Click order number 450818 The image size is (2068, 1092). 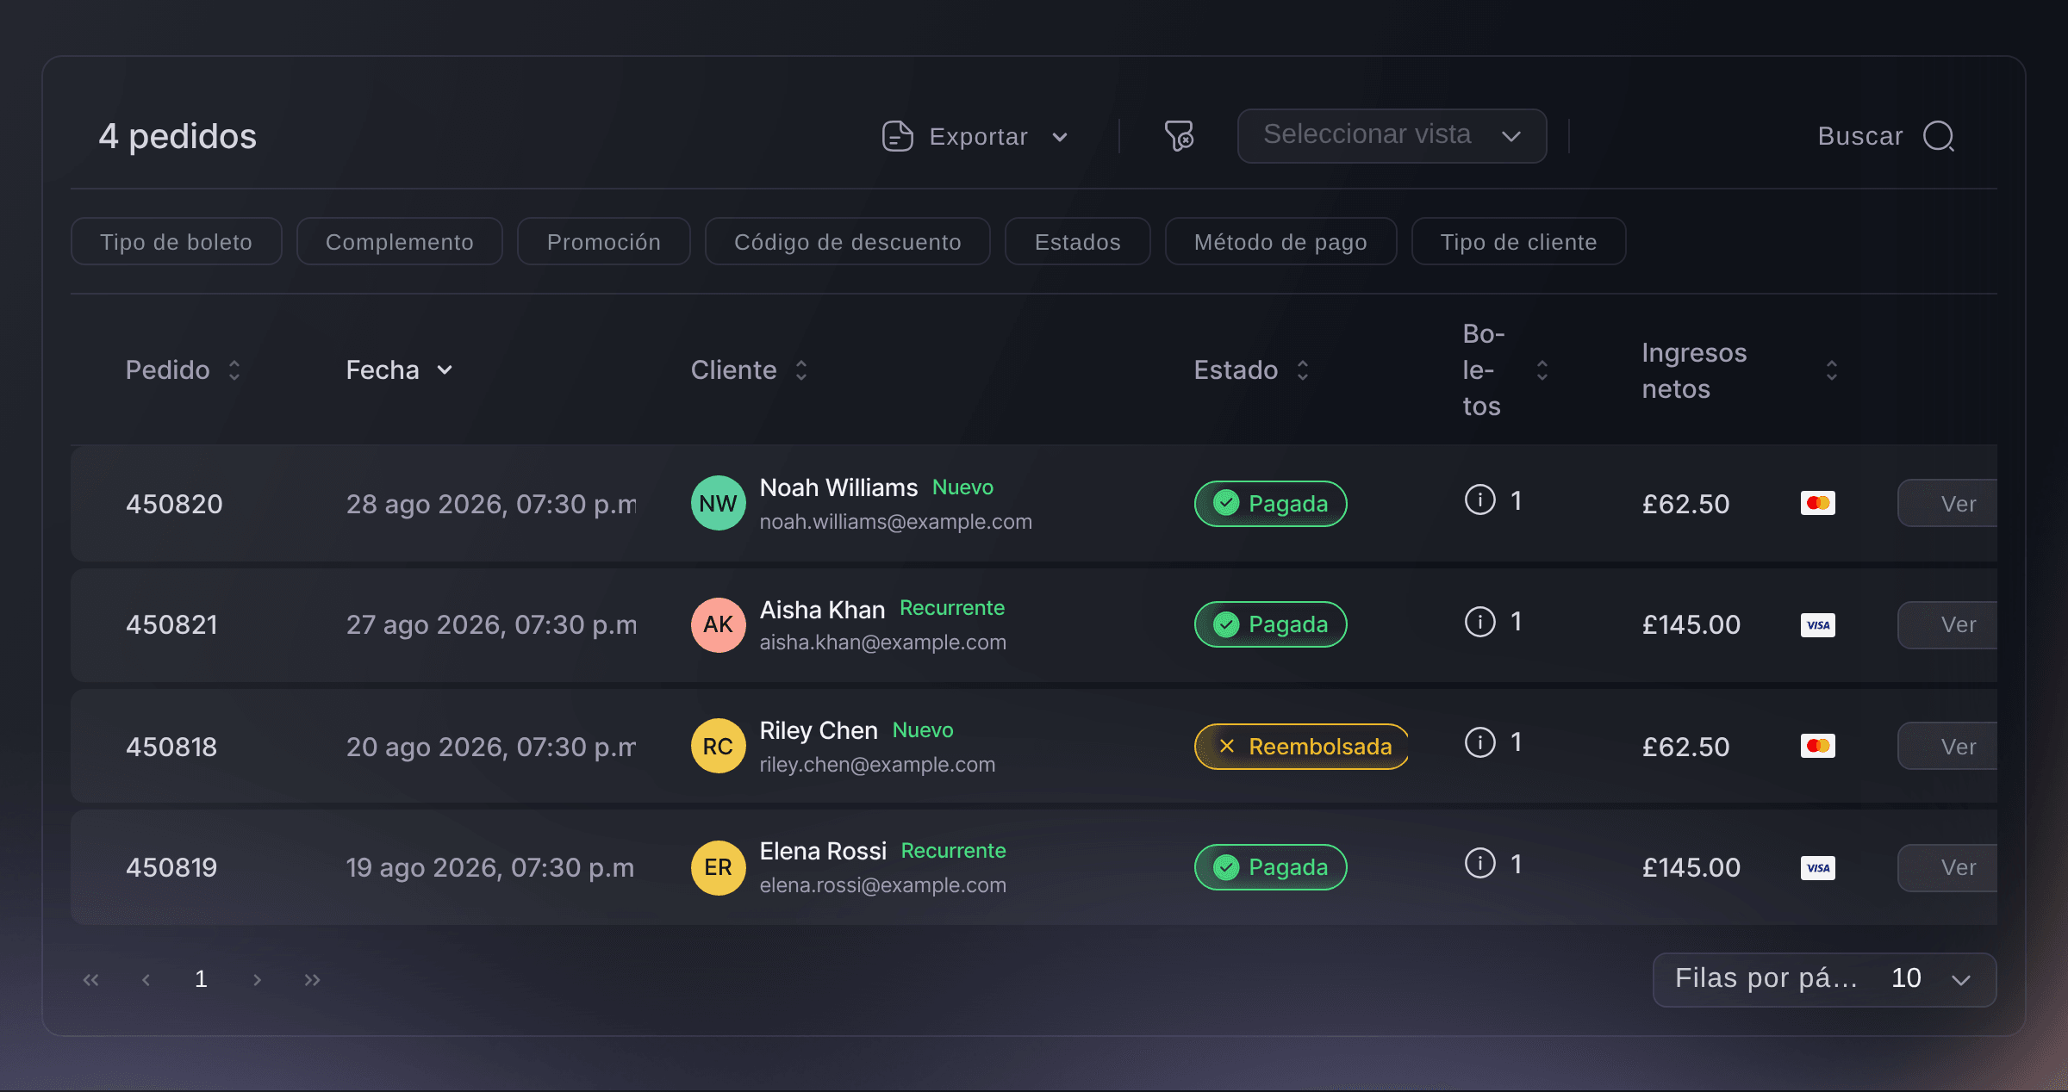tap(171, 747)
